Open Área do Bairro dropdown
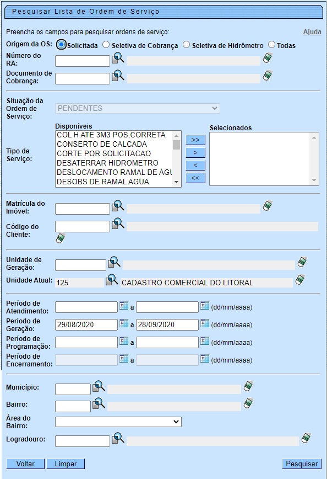Viewport: 327px width, 479px height. click(x=118, y=422)
